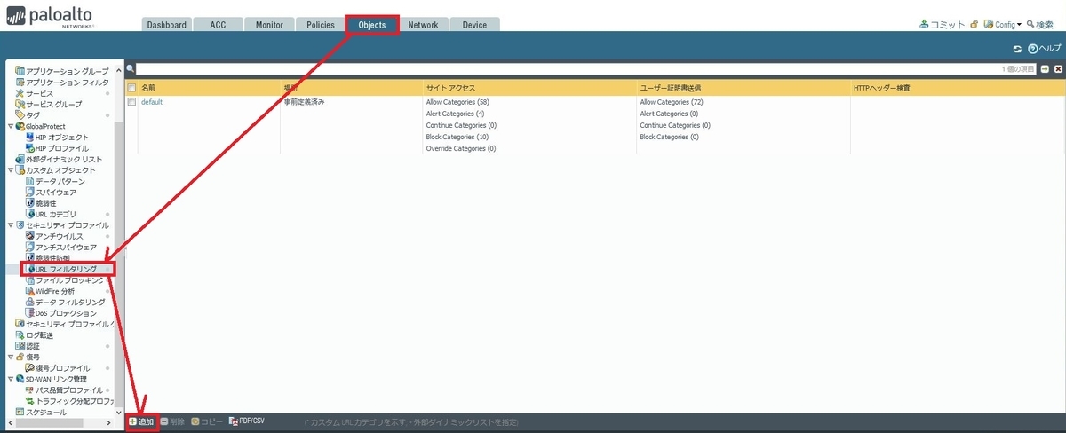This screenshot has width=1066, height=433.
Task: Collapse the セキュリティ プロファイル tree node
Action: (10, 225)
